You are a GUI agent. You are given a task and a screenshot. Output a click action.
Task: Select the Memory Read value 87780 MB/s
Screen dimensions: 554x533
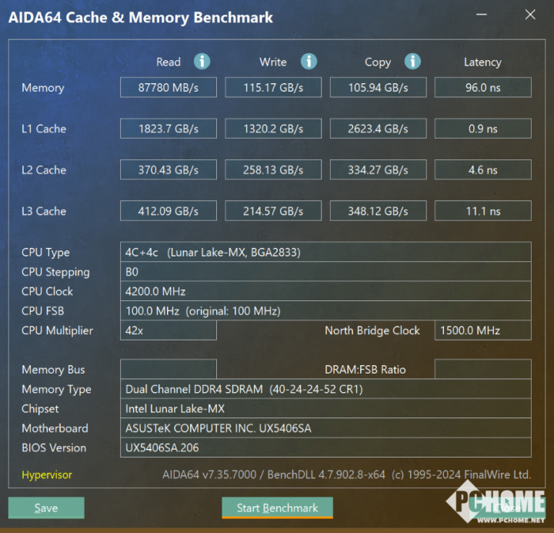(169, 87)
